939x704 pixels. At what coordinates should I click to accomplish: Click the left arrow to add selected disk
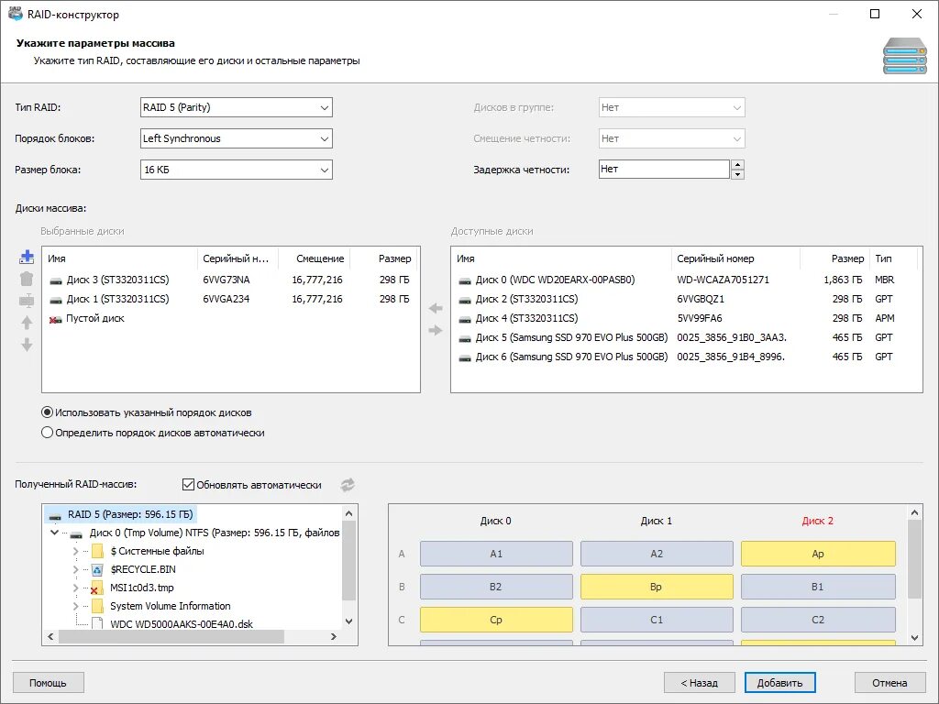(436, 308)
